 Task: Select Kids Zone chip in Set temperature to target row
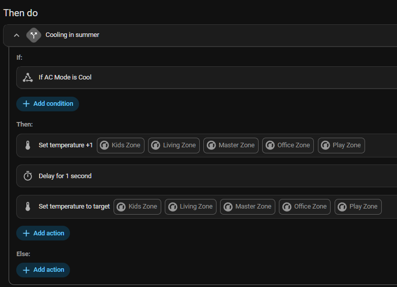tap(137, 207)
